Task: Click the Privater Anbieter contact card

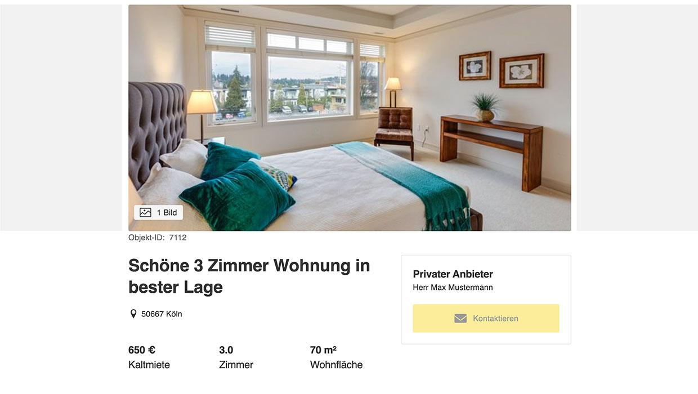Action: pyautogui.click(x=486, y=299)
